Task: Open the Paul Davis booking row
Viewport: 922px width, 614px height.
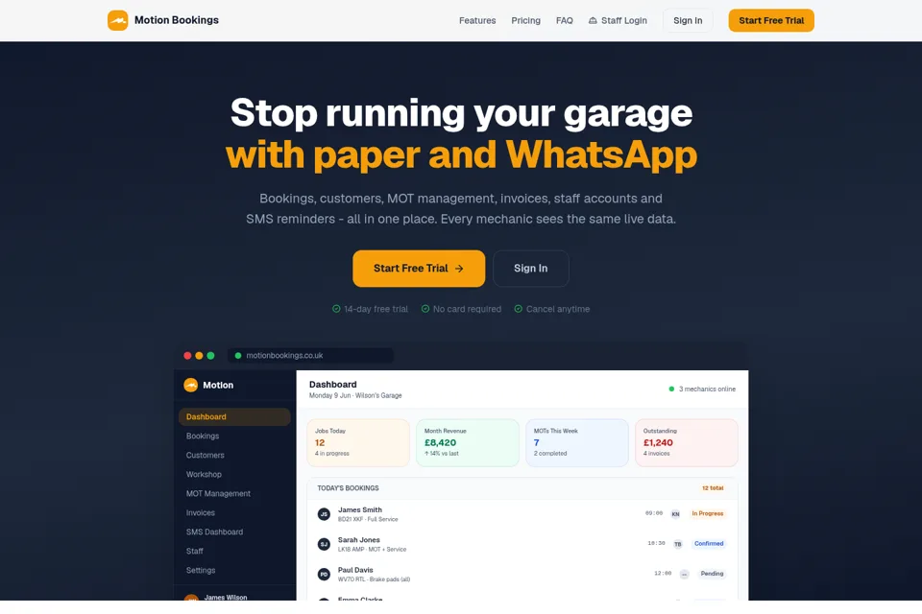Action: point(522,574)
